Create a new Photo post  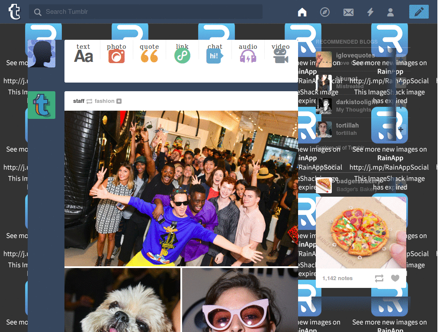tap(116, 53)
